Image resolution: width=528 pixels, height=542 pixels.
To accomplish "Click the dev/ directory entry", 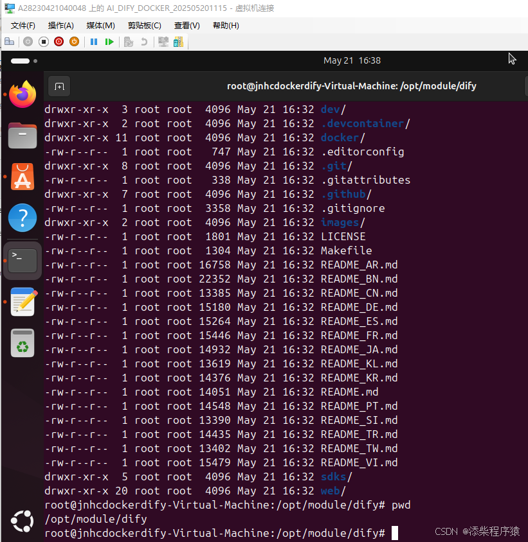I will [x=333, y=110].
